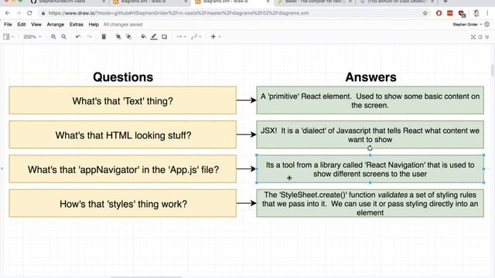Click the globe language icon

pos(487,24)
